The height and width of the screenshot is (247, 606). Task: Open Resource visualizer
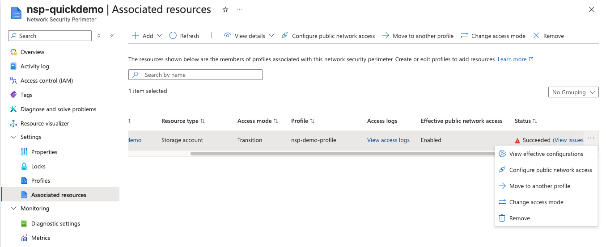[x=45, y=123]
